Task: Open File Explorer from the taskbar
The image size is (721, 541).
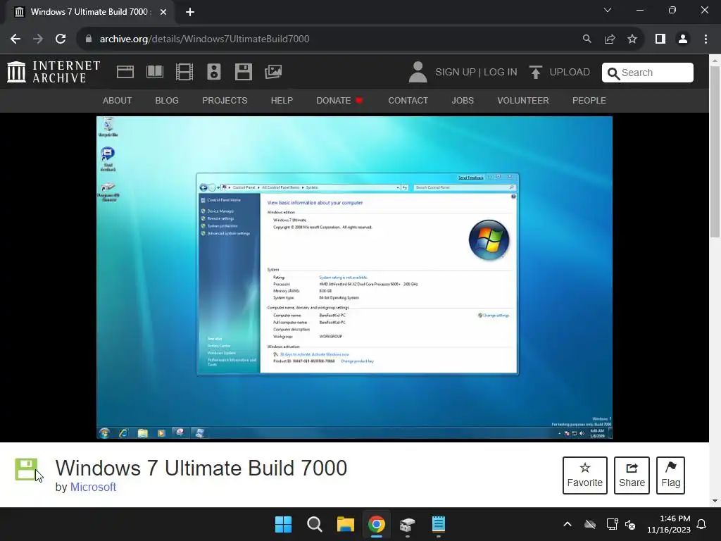Action: 345,524
